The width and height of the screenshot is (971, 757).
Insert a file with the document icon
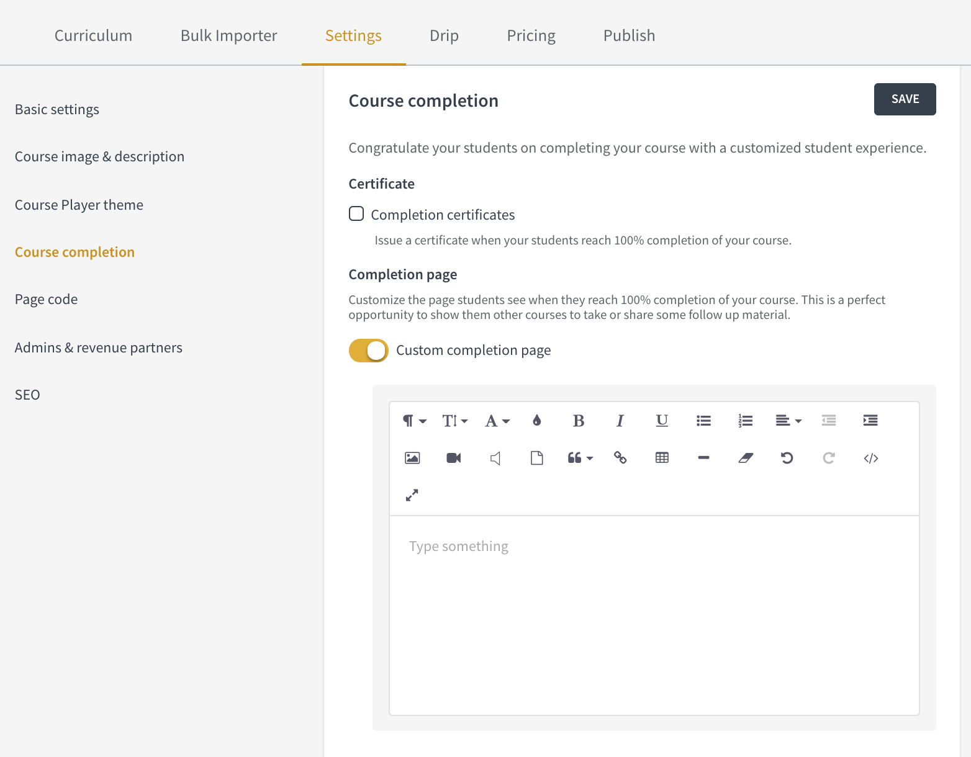(x=537, y=458)
